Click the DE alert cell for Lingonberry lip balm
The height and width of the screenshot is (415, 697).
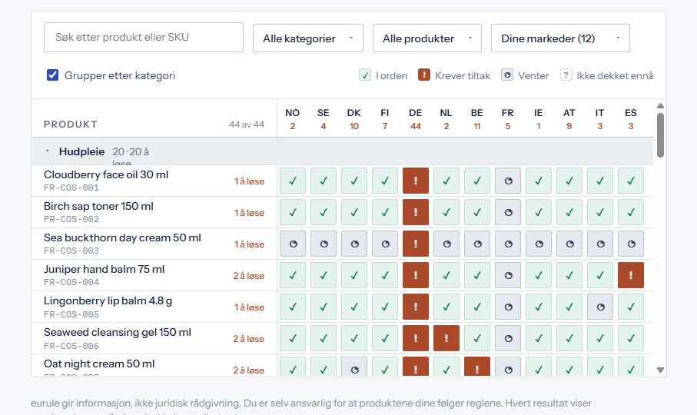click(x=416, y=307)
